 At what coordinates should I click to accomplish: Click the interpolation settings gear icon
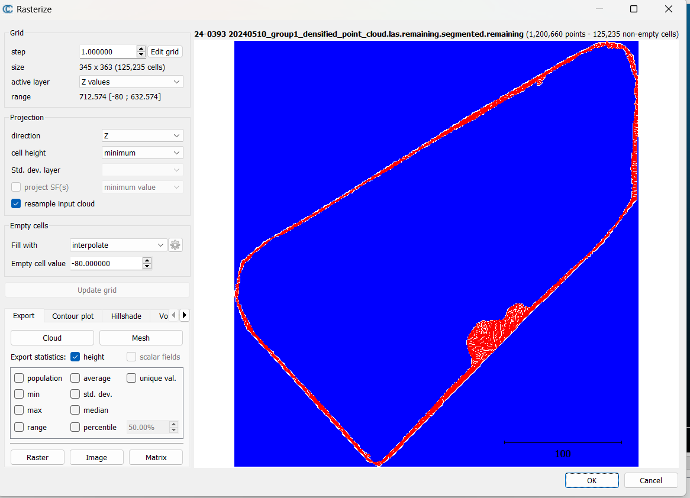(175, 245)
